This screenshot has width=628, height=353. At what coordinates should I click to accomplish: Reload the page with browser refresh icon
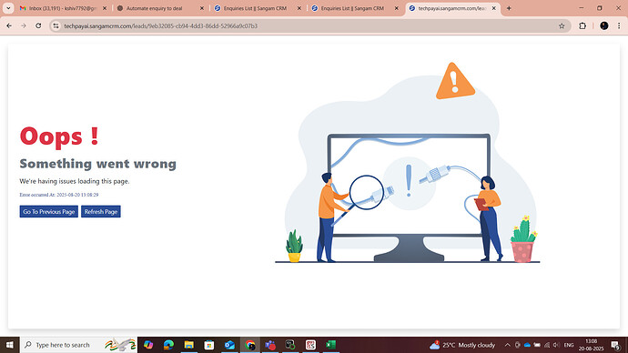pos(38,25)
